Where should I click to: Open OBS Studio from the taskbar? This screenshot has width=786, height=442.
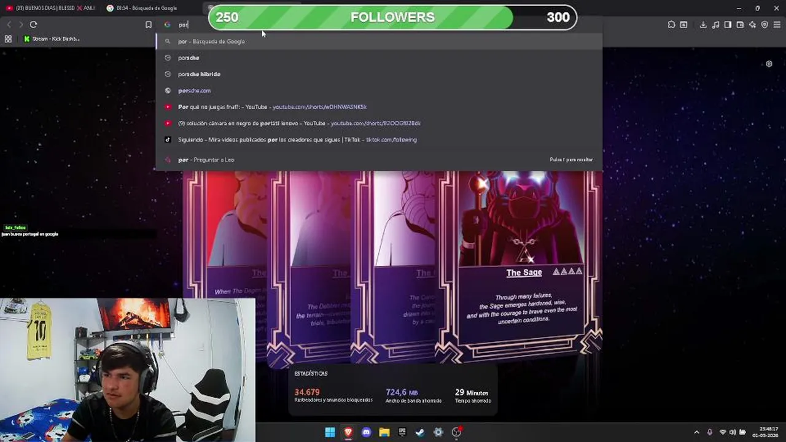pyautogui.click(x=456, y=432)
